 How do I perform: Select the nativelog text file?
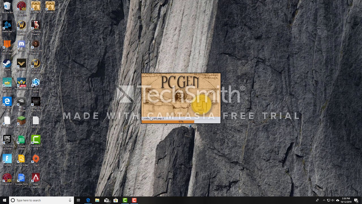(x=36, y=122)
